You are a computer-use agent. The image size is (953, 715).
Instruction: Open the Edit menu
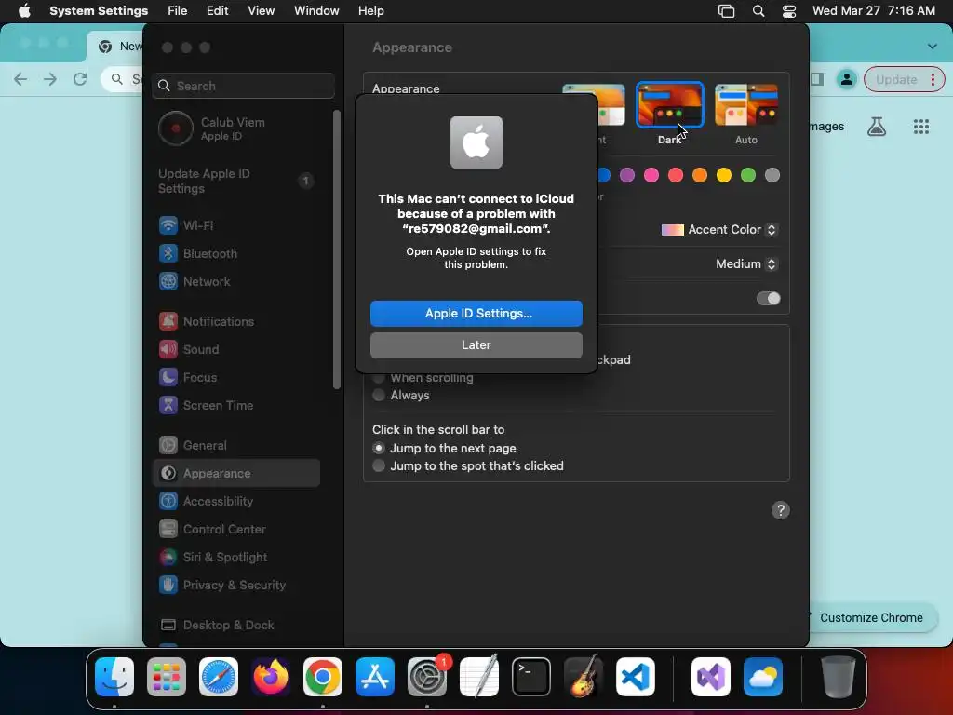click(217, 11)
